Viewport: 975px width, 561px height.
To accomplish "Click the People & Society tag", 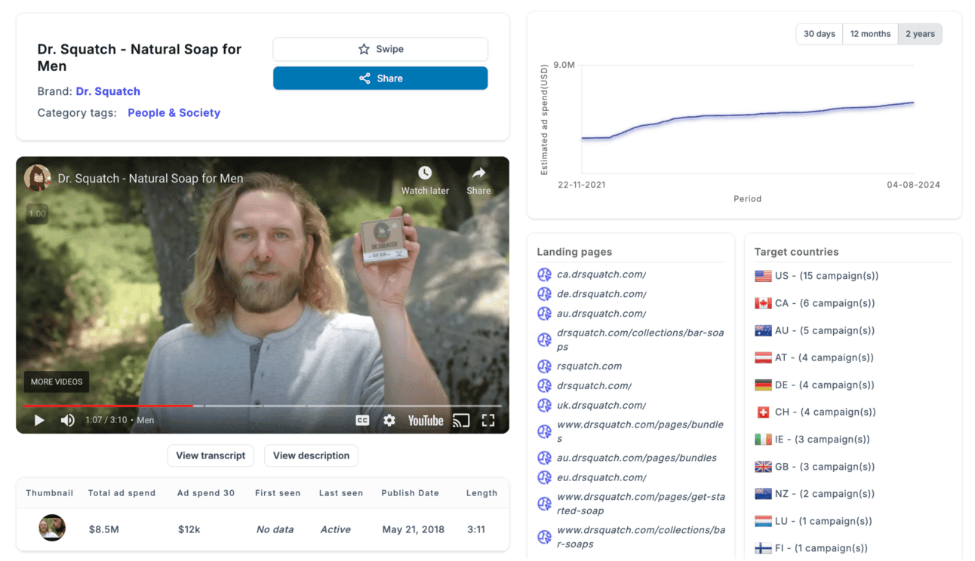I will (174, 113).
